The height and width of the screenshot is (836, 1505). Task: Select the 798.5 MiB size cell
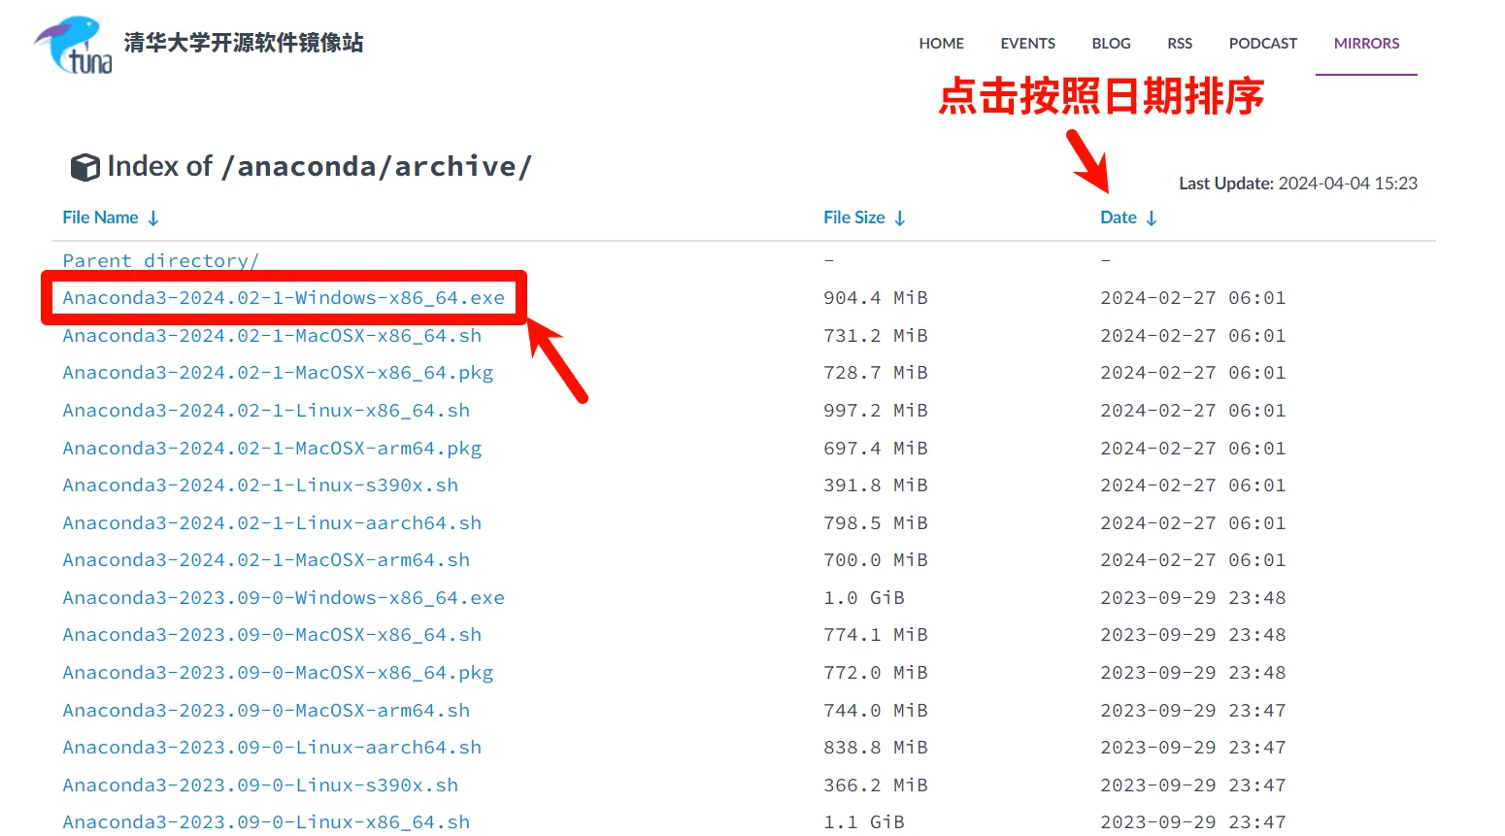pos(876,523)
